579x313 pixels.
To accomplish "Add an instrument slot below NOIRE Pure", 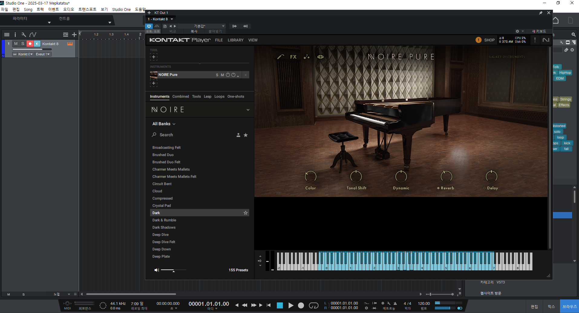I will pyautogui.click(x=154, y=83).
